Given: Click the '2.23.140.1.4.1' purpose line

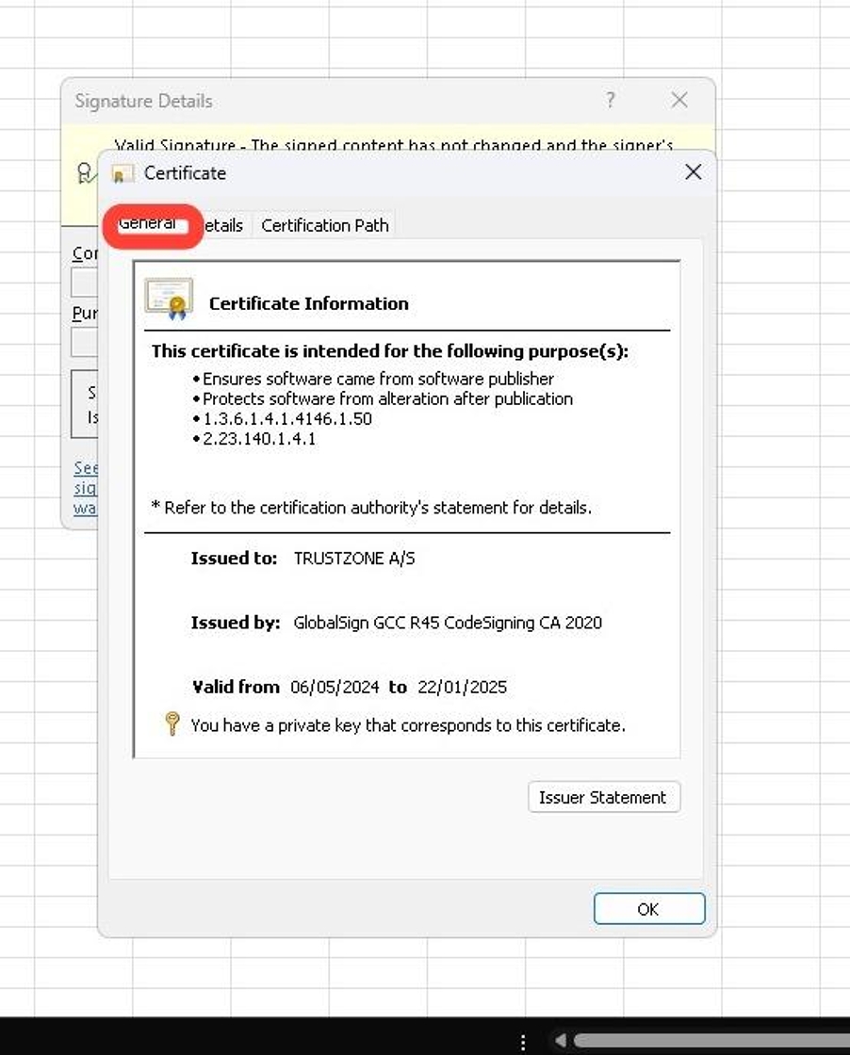Looking at the screenshot, I should point(259,439).
